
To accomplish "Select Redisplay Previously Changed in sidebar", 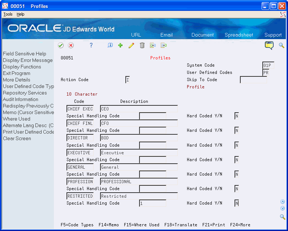I will coord(28,106).
